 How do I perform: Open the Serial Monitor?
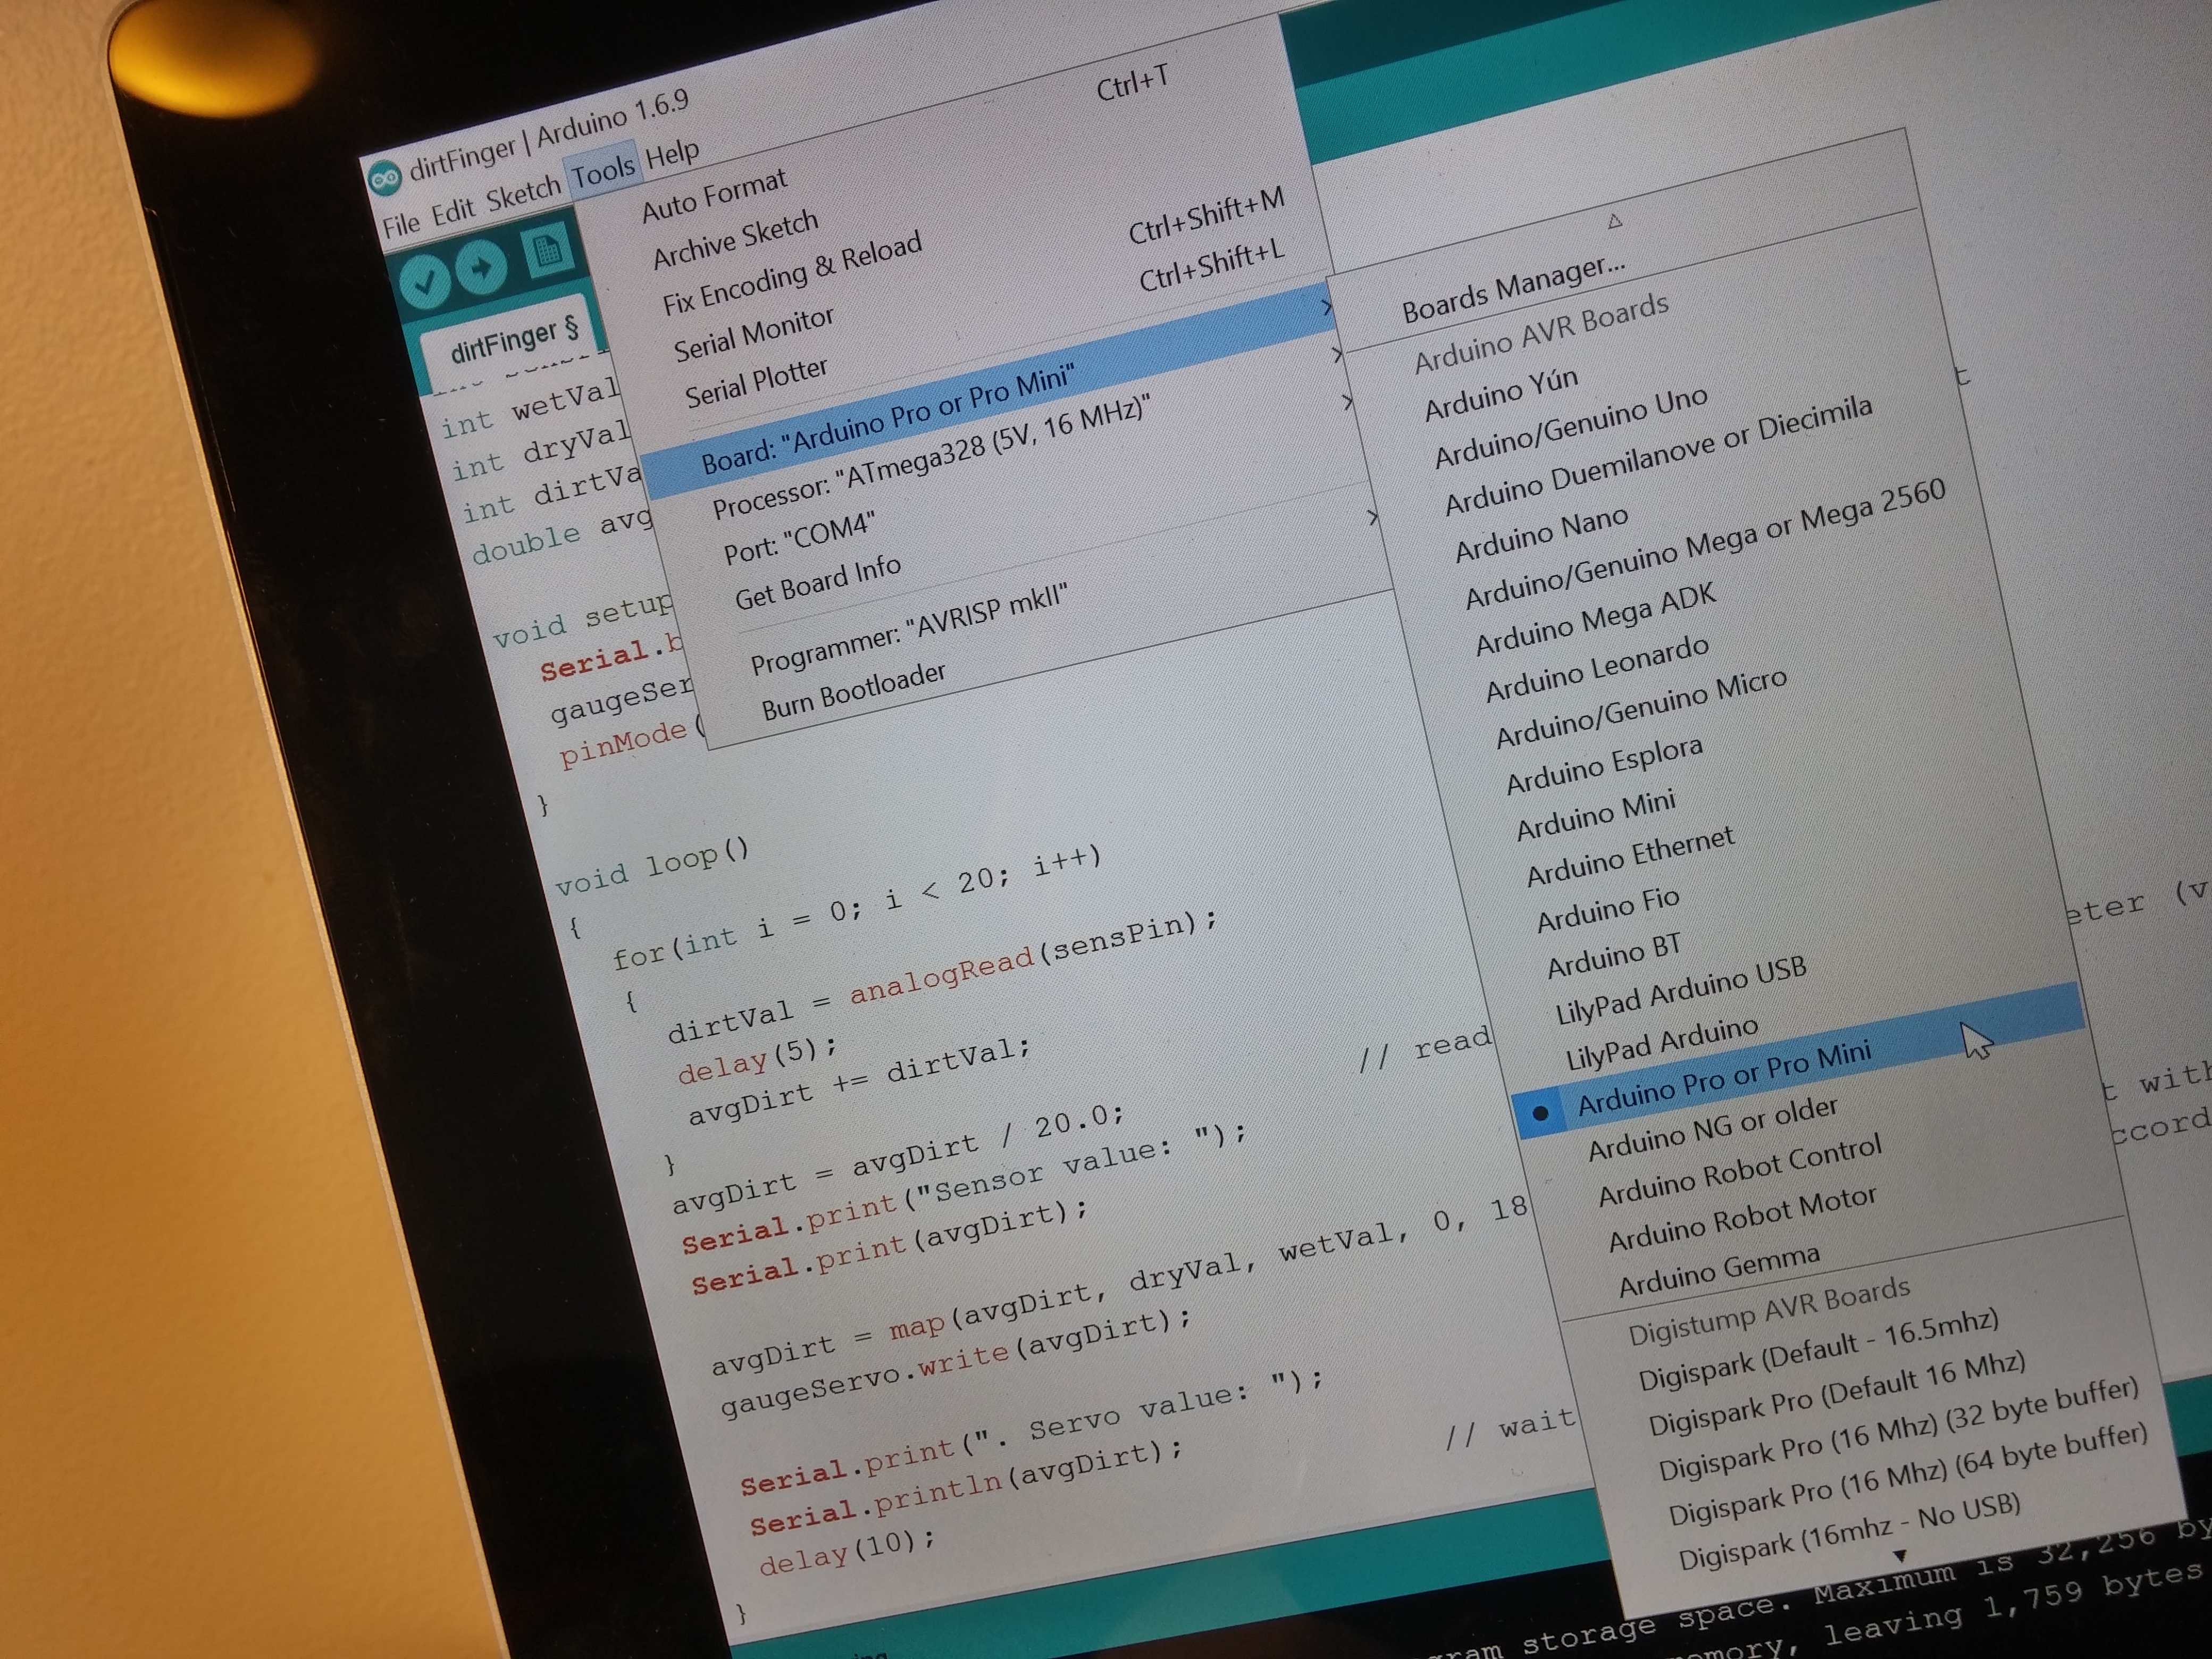pos(753,334)
